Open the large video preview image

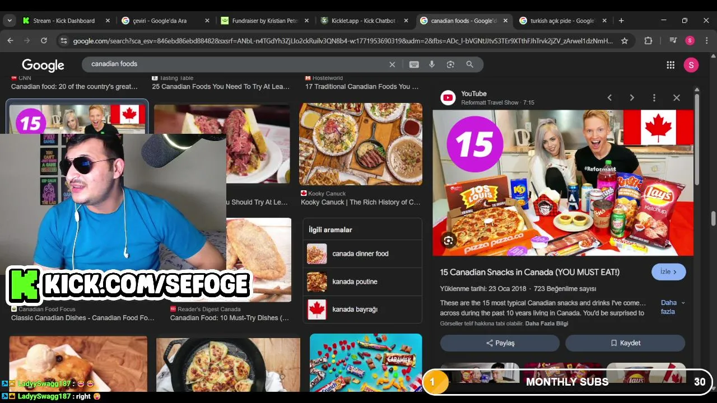click(563, 182)
